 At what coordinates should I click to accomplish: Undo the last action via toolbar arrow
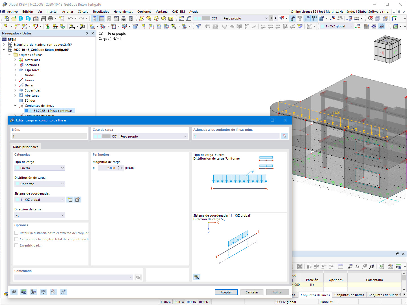(70, 18)
